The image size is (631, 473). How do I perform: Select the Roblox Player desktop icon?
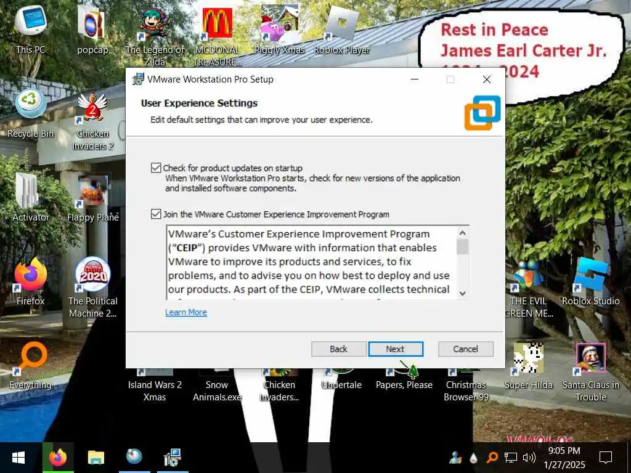tap(341, 30)
